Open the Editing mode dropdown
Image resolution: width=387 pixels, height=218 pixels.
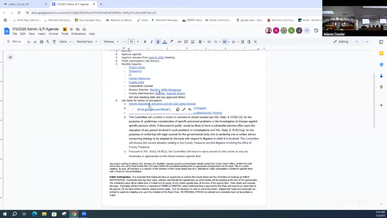346,42
